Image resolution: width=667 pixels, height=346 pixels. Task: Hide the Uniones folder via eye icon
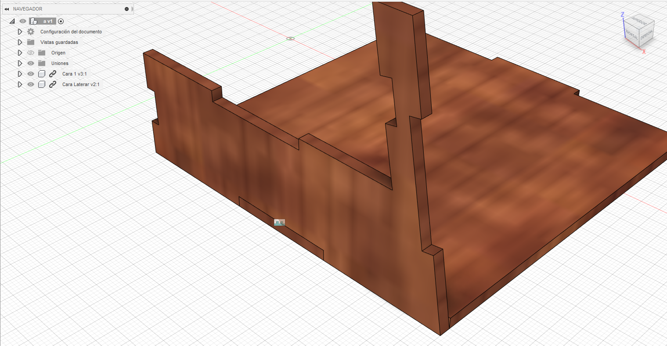[x=31, y=63]
